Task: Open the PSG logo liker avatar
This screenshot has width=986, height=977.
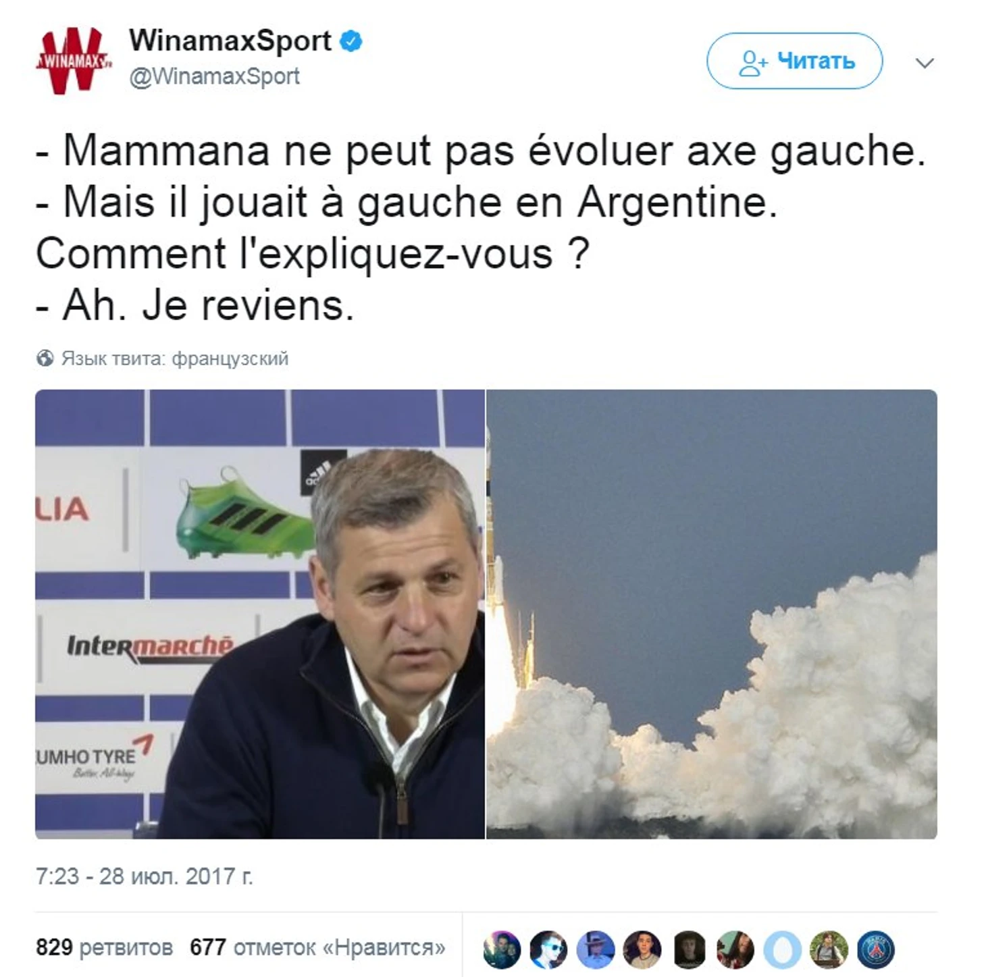Action: (x=876, y=949)
